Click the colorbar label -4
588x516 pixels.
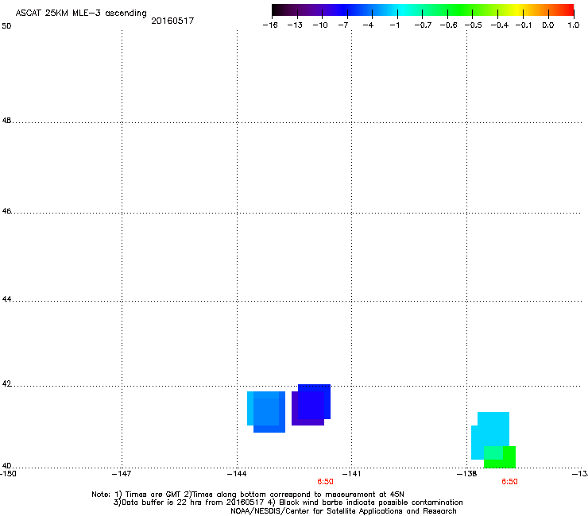pyautogui.click(x=368, y=25)
